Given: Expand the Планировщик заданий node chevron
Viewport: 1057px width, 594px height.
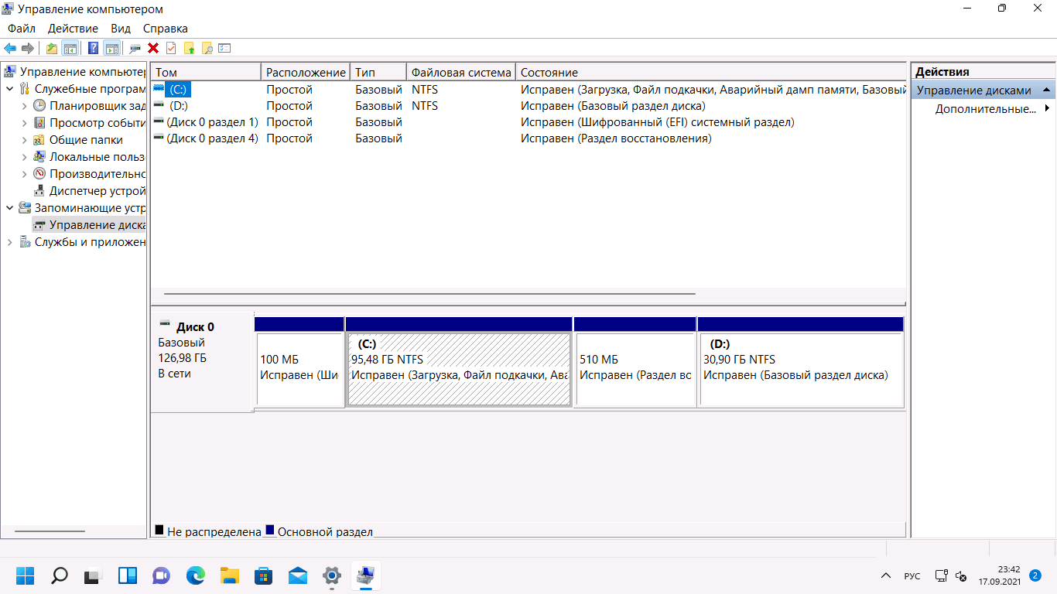Looking at the screenshot, I should pyautogui.click(x=24, y=106).
